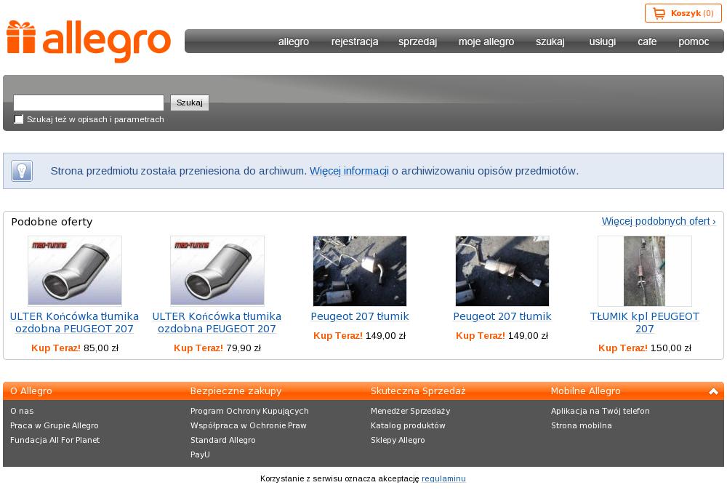Click "Mobilne Allegro" footer heading
The image size is (727, 493).
click(x=585, y=391)
